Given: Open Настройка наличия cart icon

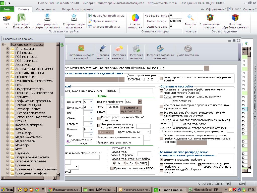Looking at the screenshot, I should coord(136,49).
